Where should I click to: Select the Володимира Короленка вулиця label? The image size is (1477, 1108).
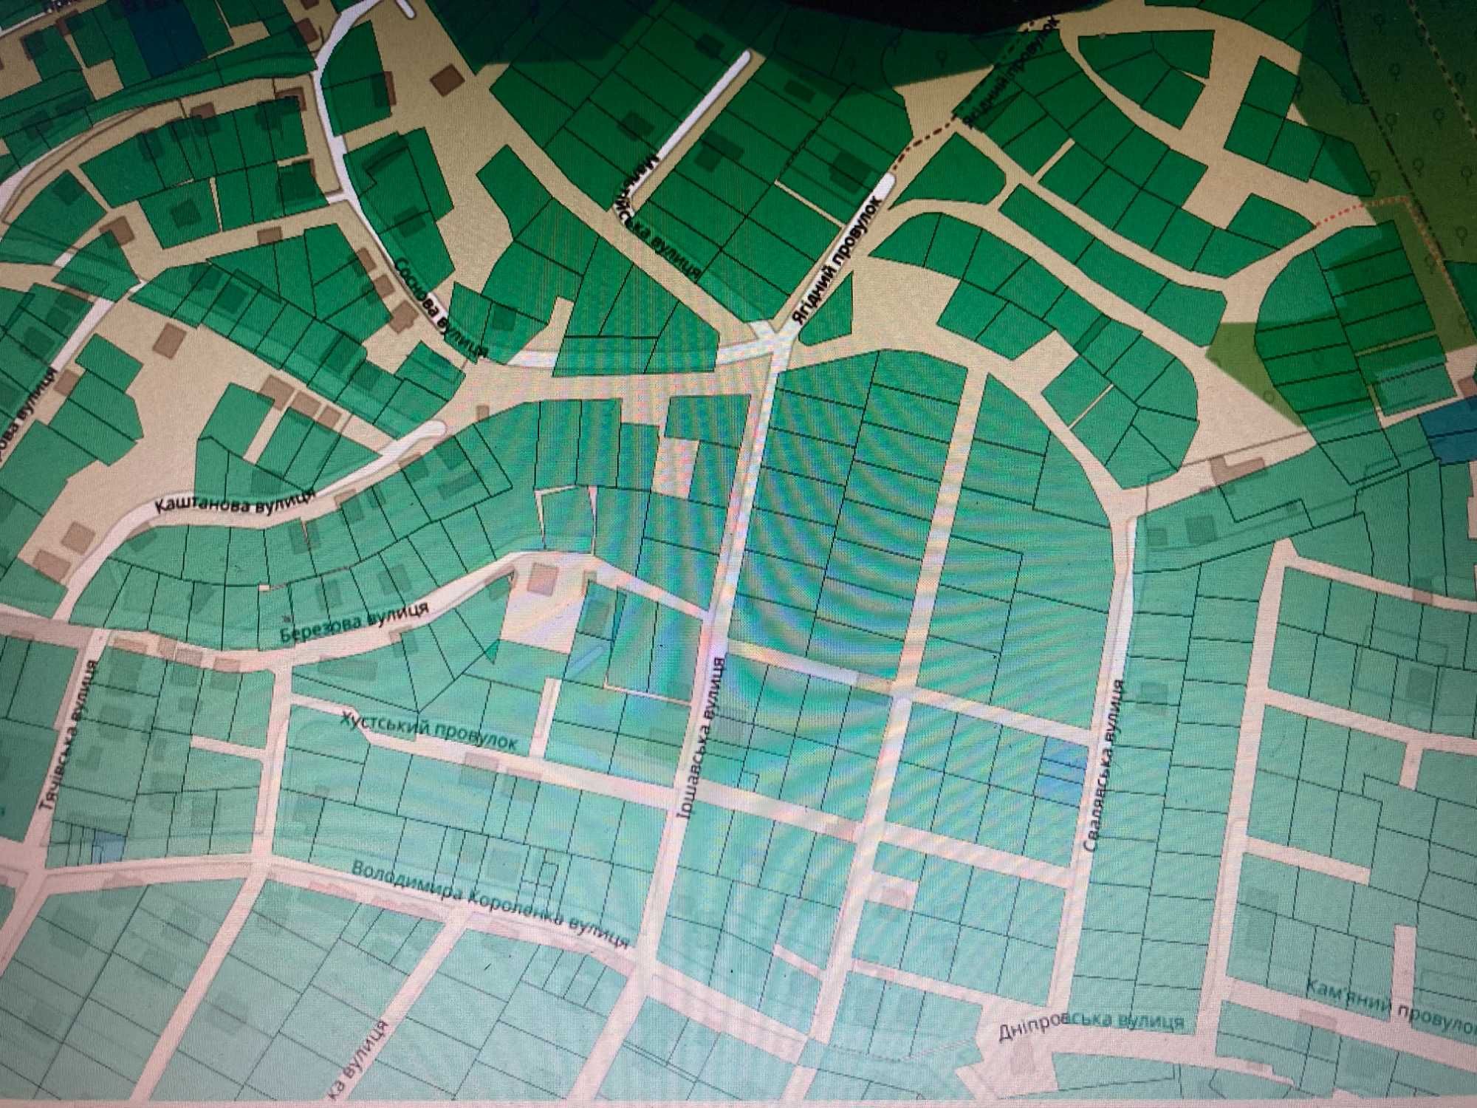(491, 906)
